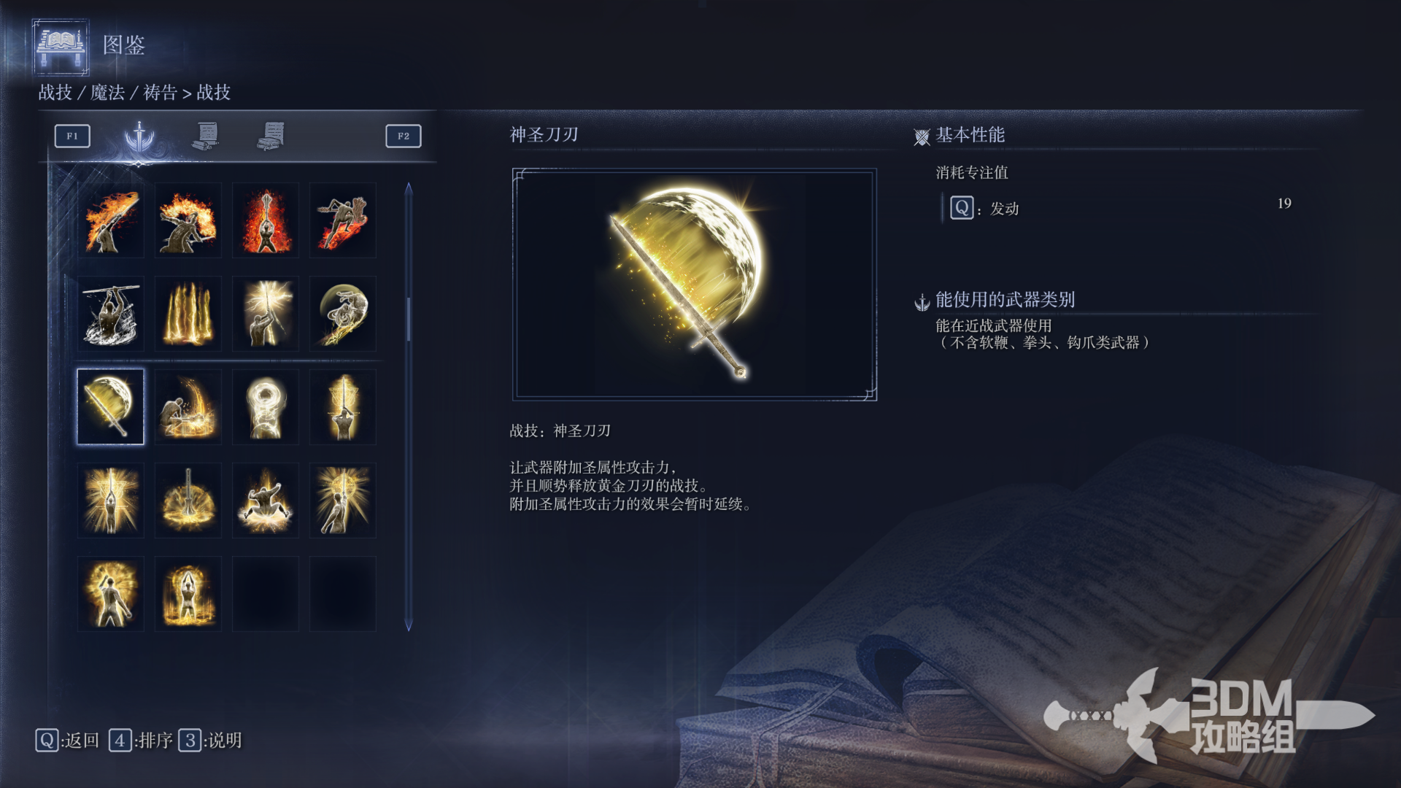Select the Sacred Blade skill thumbnail
1401x788 pixels.
tap(110, 407)
